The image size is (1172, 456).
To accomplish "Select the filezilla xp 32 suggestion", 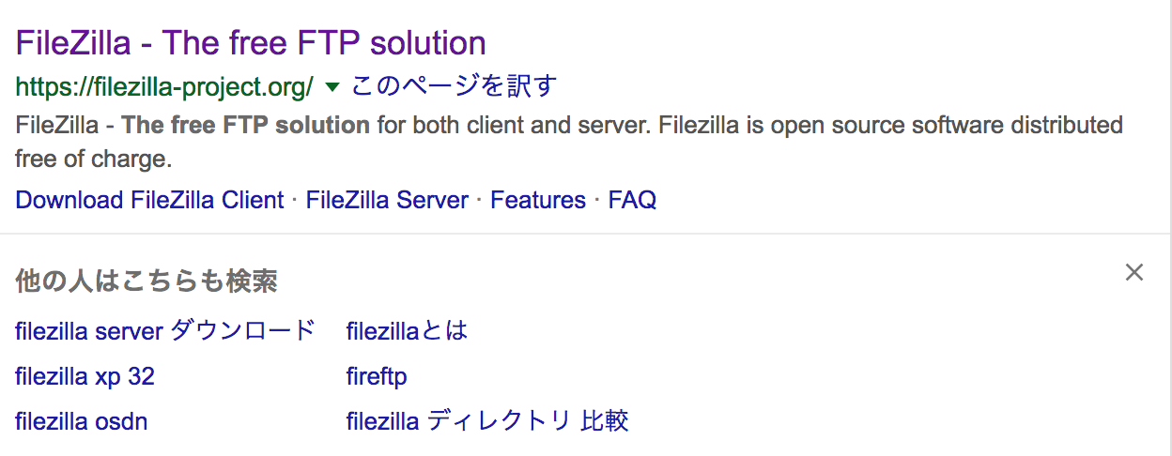I will (85, 376).
